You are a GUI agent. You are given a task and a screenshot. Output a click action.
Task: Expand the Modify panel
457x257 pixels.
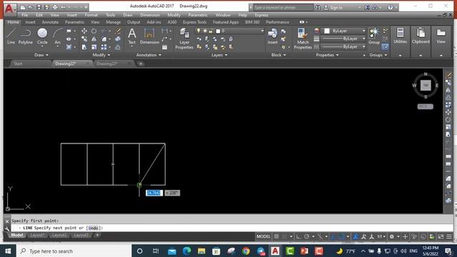[x=101, y=55]
